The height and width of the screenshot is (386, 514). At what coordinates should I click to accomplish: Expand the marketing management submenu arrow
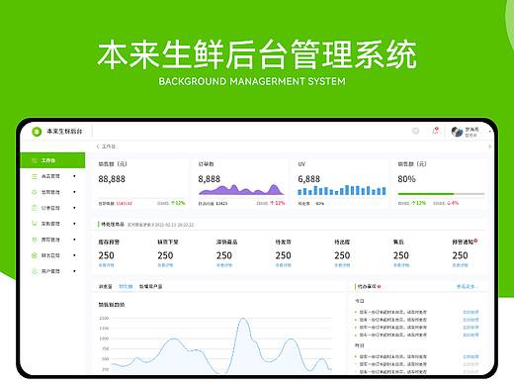74,192
